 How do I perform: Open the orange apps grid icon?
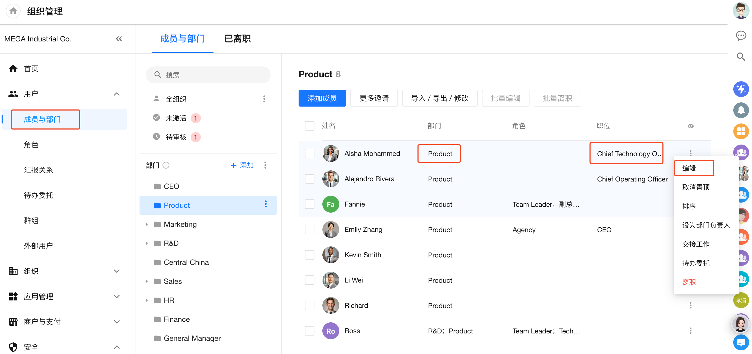coord(741,131)
